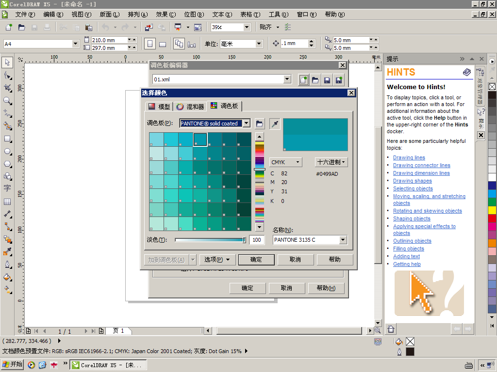
Task: Select the Fill tool in the toolbox
Action: 7,278
